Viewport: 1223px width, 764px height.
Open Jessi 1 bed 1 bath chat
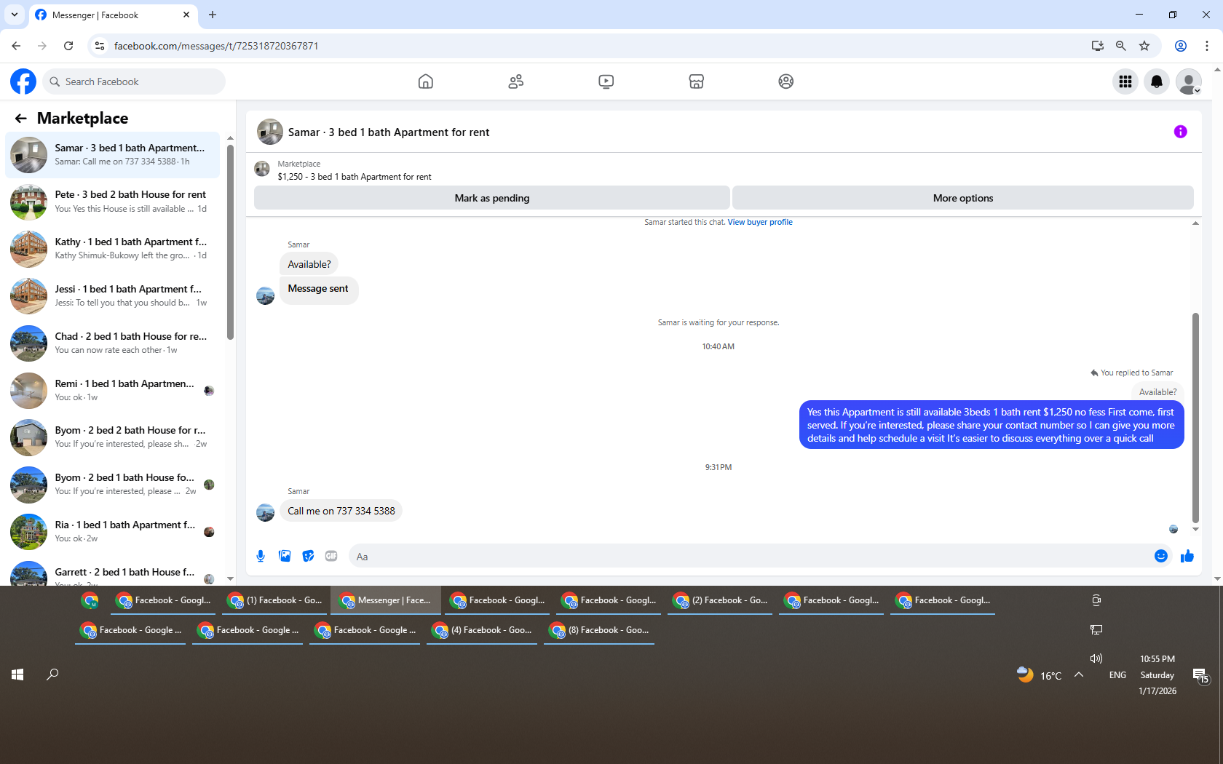[112, 296]
